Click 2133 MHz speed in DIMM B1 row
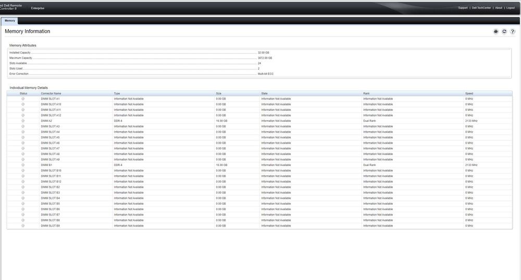The height and width of the screenshot is (280, 521). pos(471,165)
